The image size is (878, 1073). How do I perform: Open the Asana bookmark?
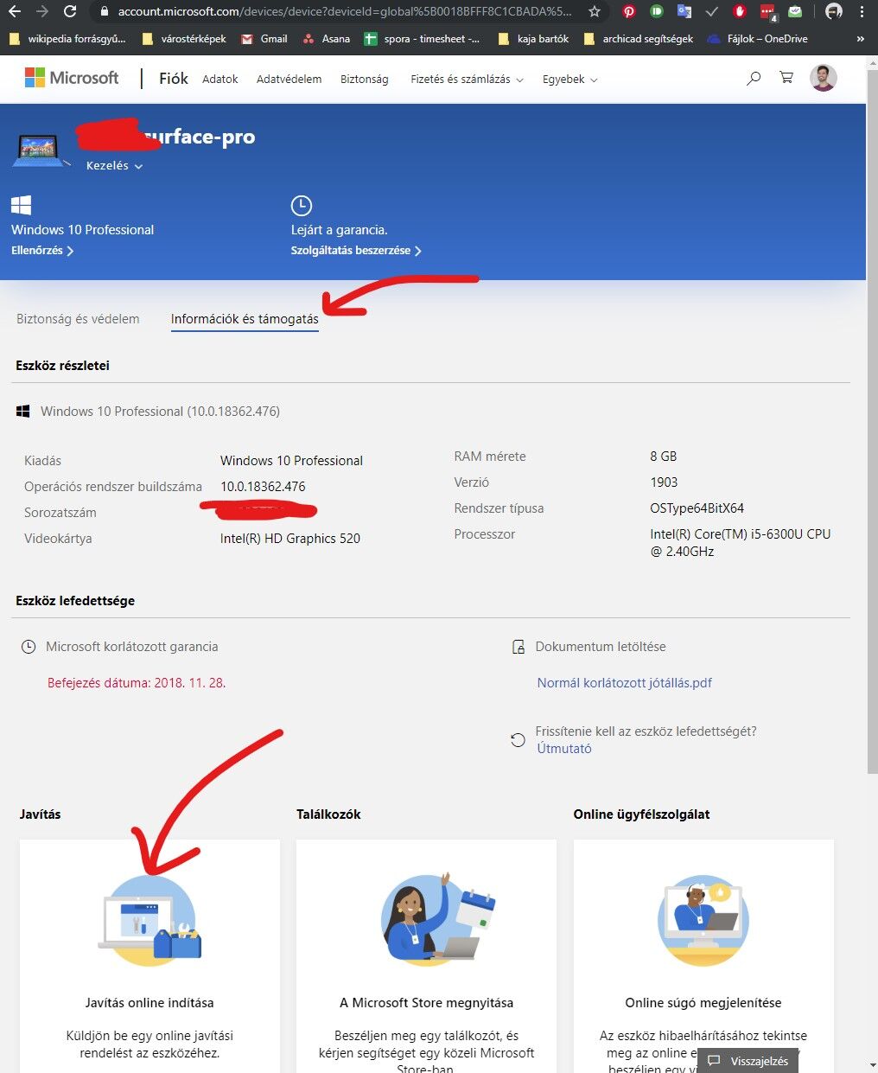tap(327, 39)
